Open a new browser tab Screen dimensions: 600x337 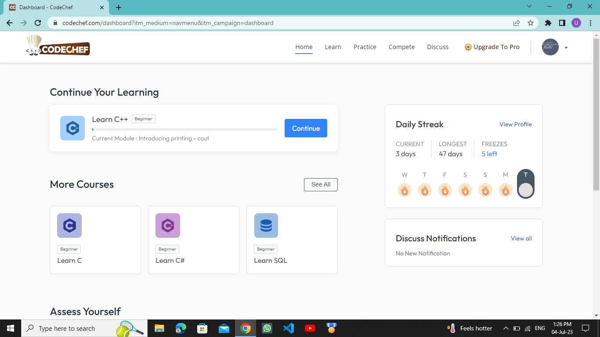tap(119, 7)
